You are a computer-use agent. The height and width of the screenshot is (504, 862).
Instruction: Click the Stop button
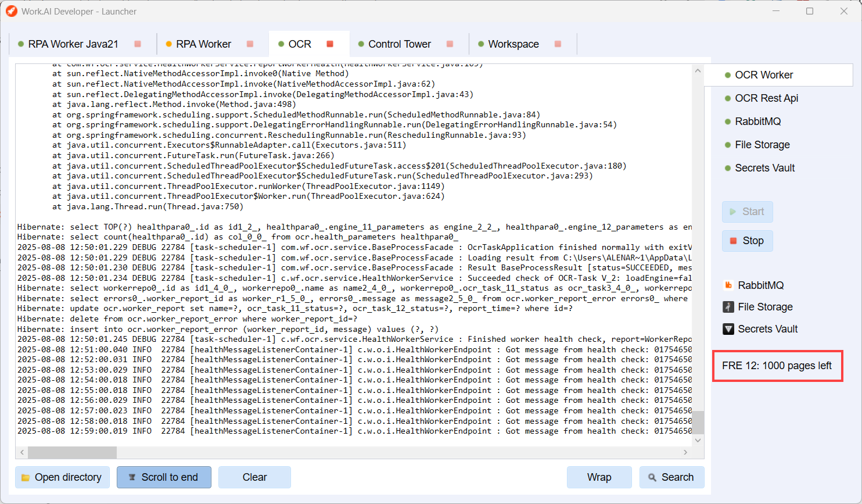747,241
